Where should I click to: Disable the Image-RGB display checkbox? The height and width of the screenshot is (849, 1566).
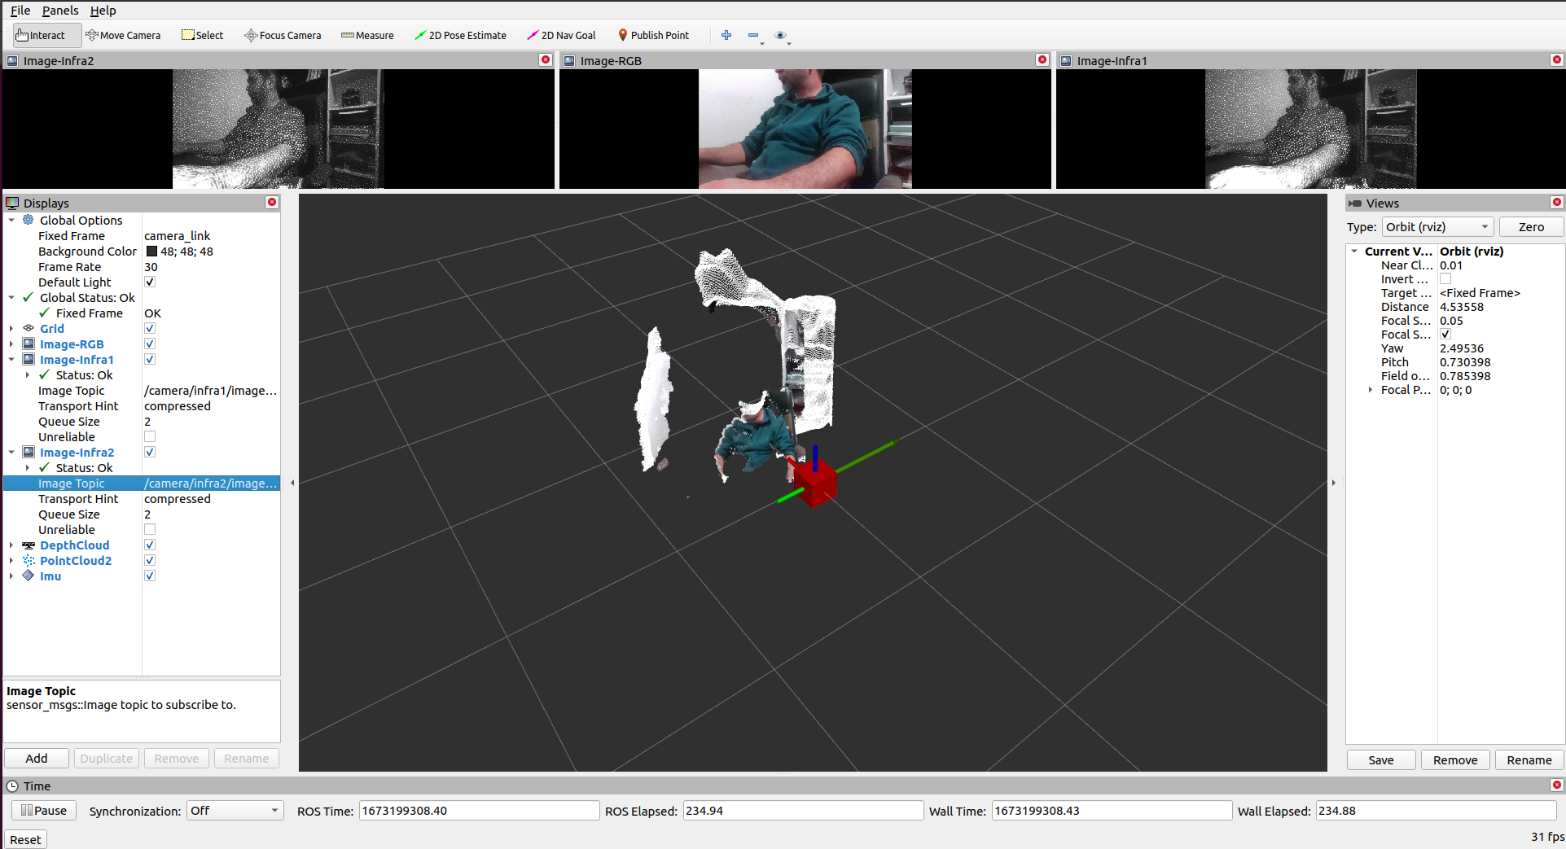pos(150,344)
